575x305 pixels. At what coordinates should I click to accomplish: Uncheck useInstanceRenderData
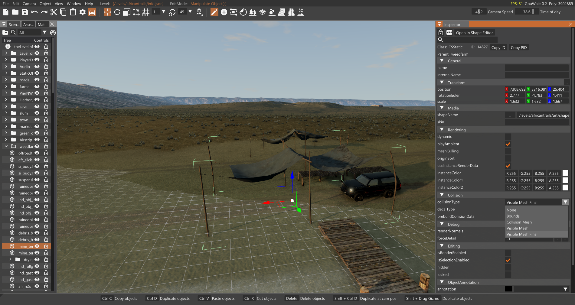508,166
